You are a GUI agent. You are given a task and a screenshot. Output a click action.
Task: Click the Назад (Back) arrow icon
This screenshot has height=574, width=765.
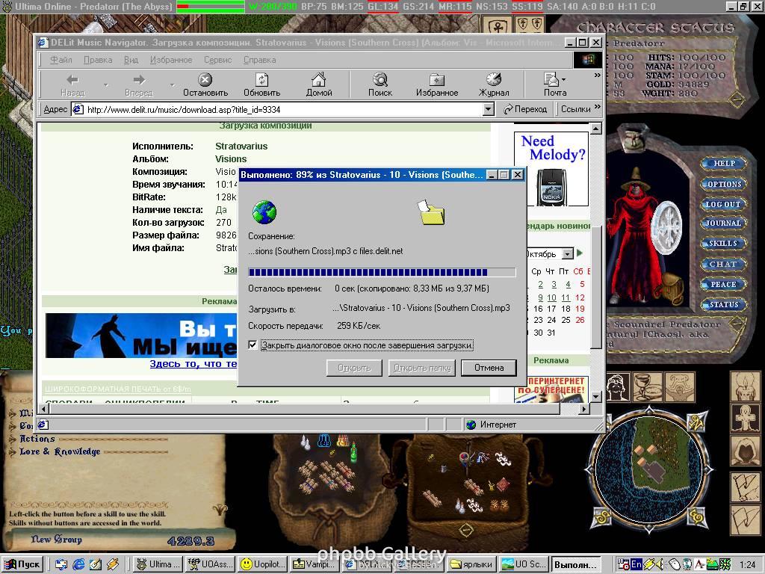click(x=72, y=80)
